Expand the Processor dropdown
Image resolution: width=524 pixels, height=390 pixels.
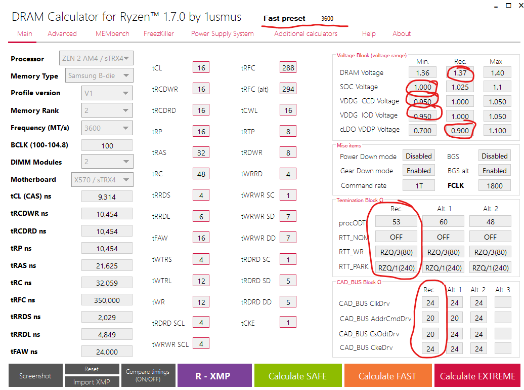tap(96, 58)
